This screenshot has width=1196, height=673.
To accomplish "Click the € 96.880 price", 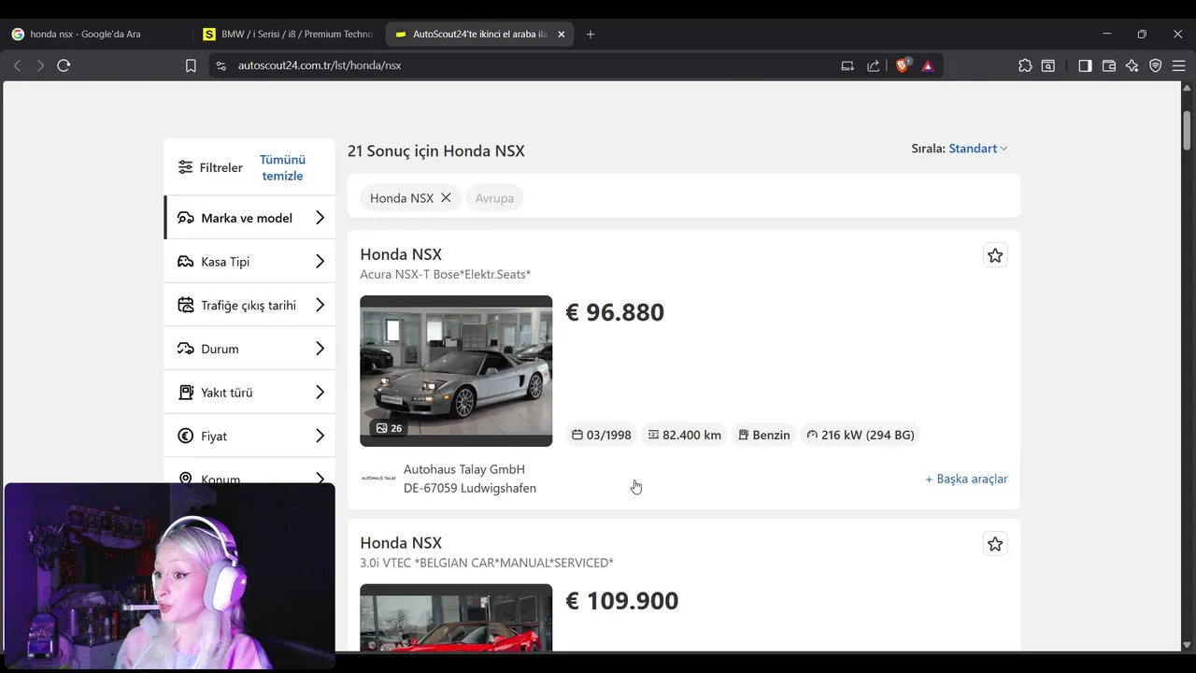I will [615, 312].
